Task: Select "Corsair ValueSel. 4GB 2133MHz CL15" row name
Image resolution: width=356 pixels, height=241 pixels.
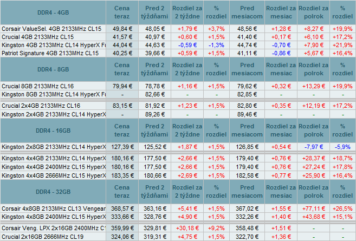Action: tap(51, 29)
